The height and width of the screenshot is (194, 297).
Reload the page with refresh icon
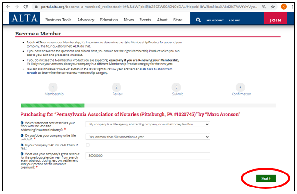click(x=26, y=7)
